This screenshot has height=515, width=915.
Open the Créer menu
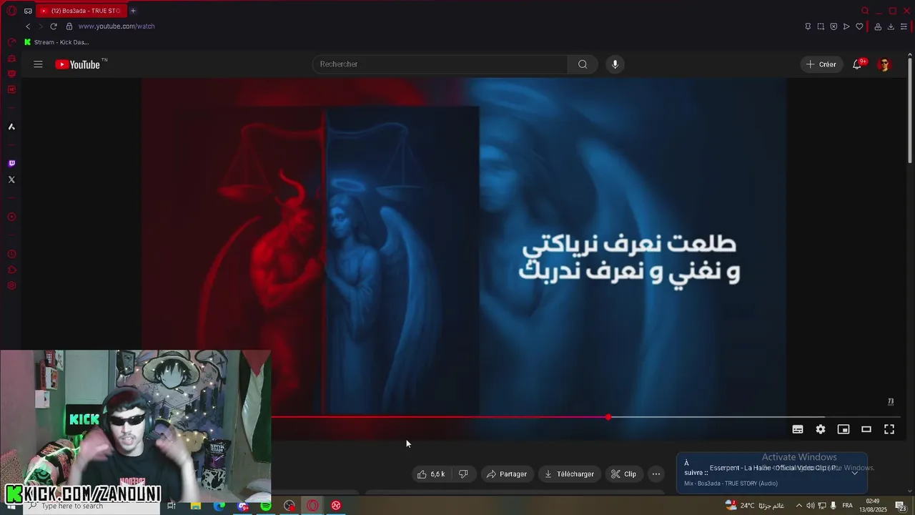coord(821,64)
